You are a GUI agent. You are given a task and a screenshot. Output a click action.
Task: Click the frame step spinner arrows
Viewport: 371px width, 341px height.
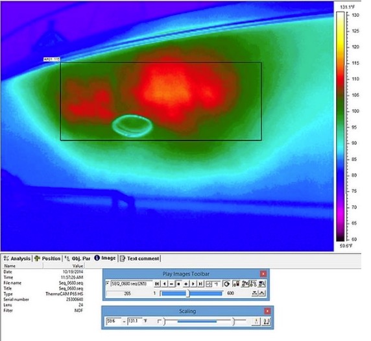point(209,284)
